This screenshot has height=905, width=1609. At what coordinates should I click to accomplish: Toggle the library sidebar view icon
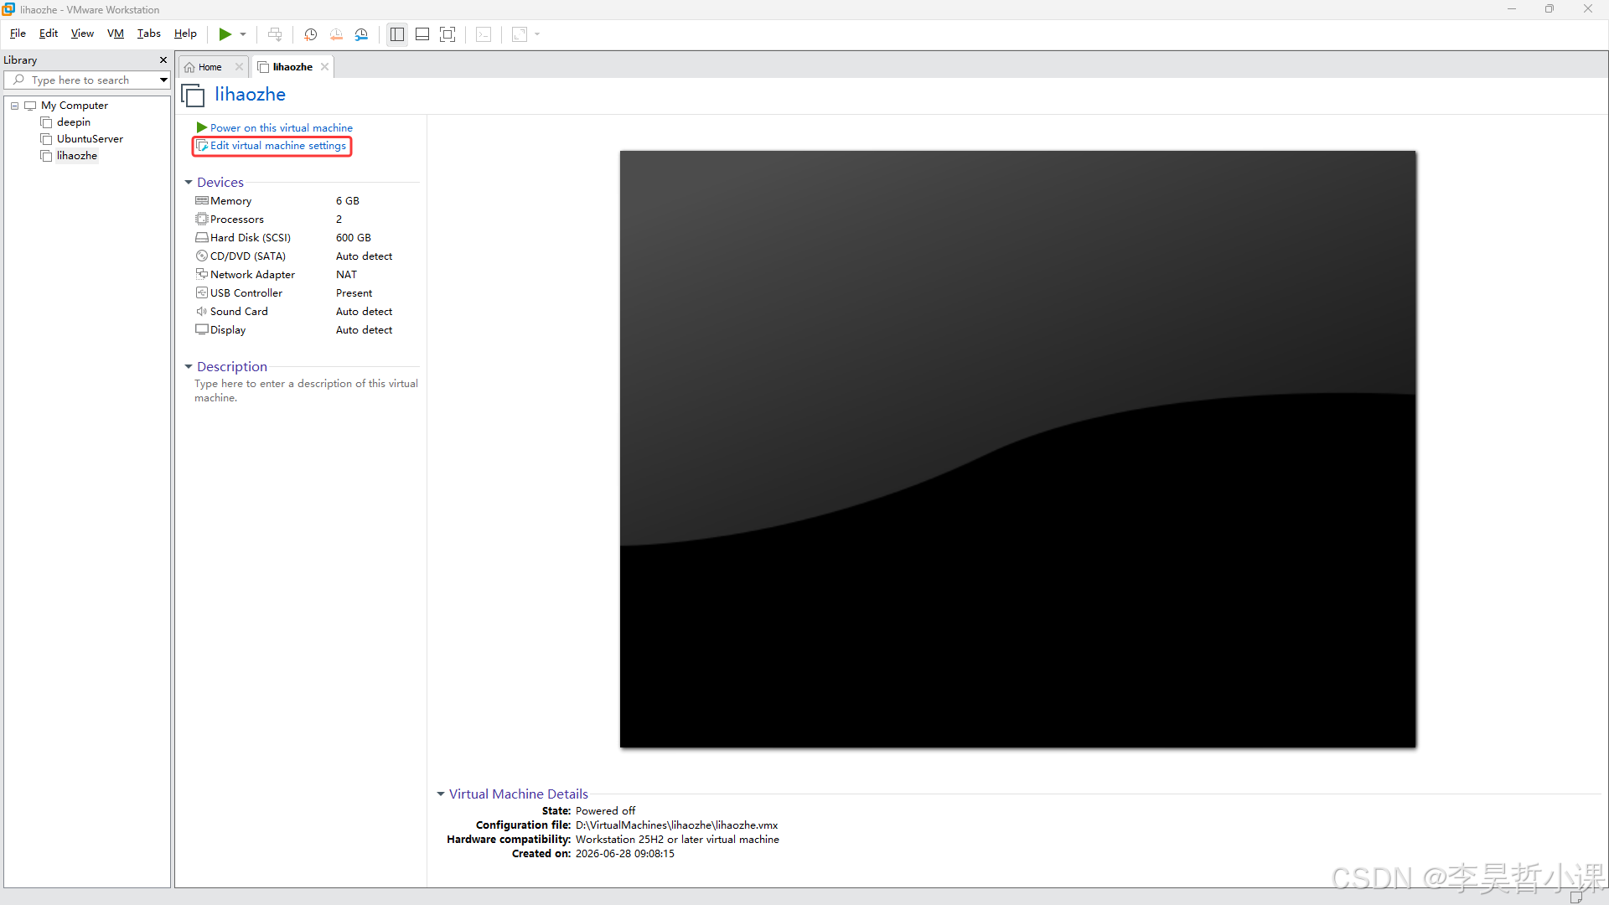point(397,34)
